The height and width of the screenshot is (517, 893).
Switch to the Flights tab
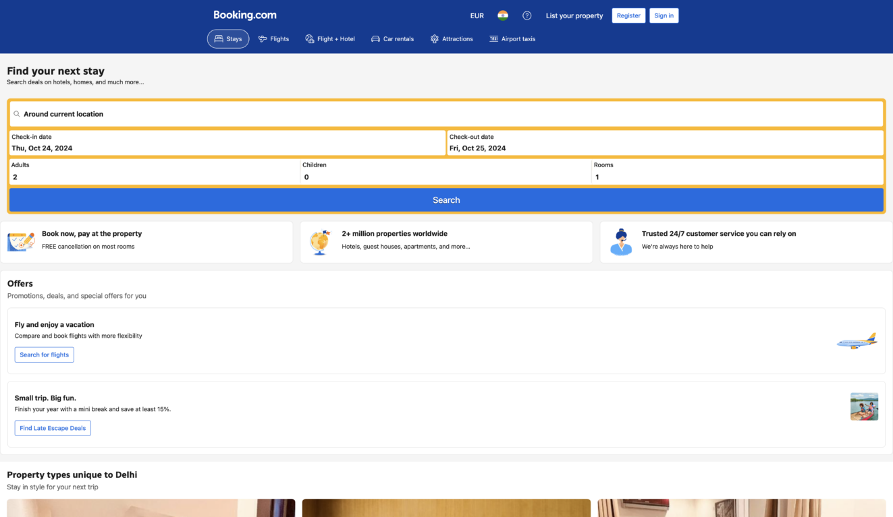pos(273,38)
